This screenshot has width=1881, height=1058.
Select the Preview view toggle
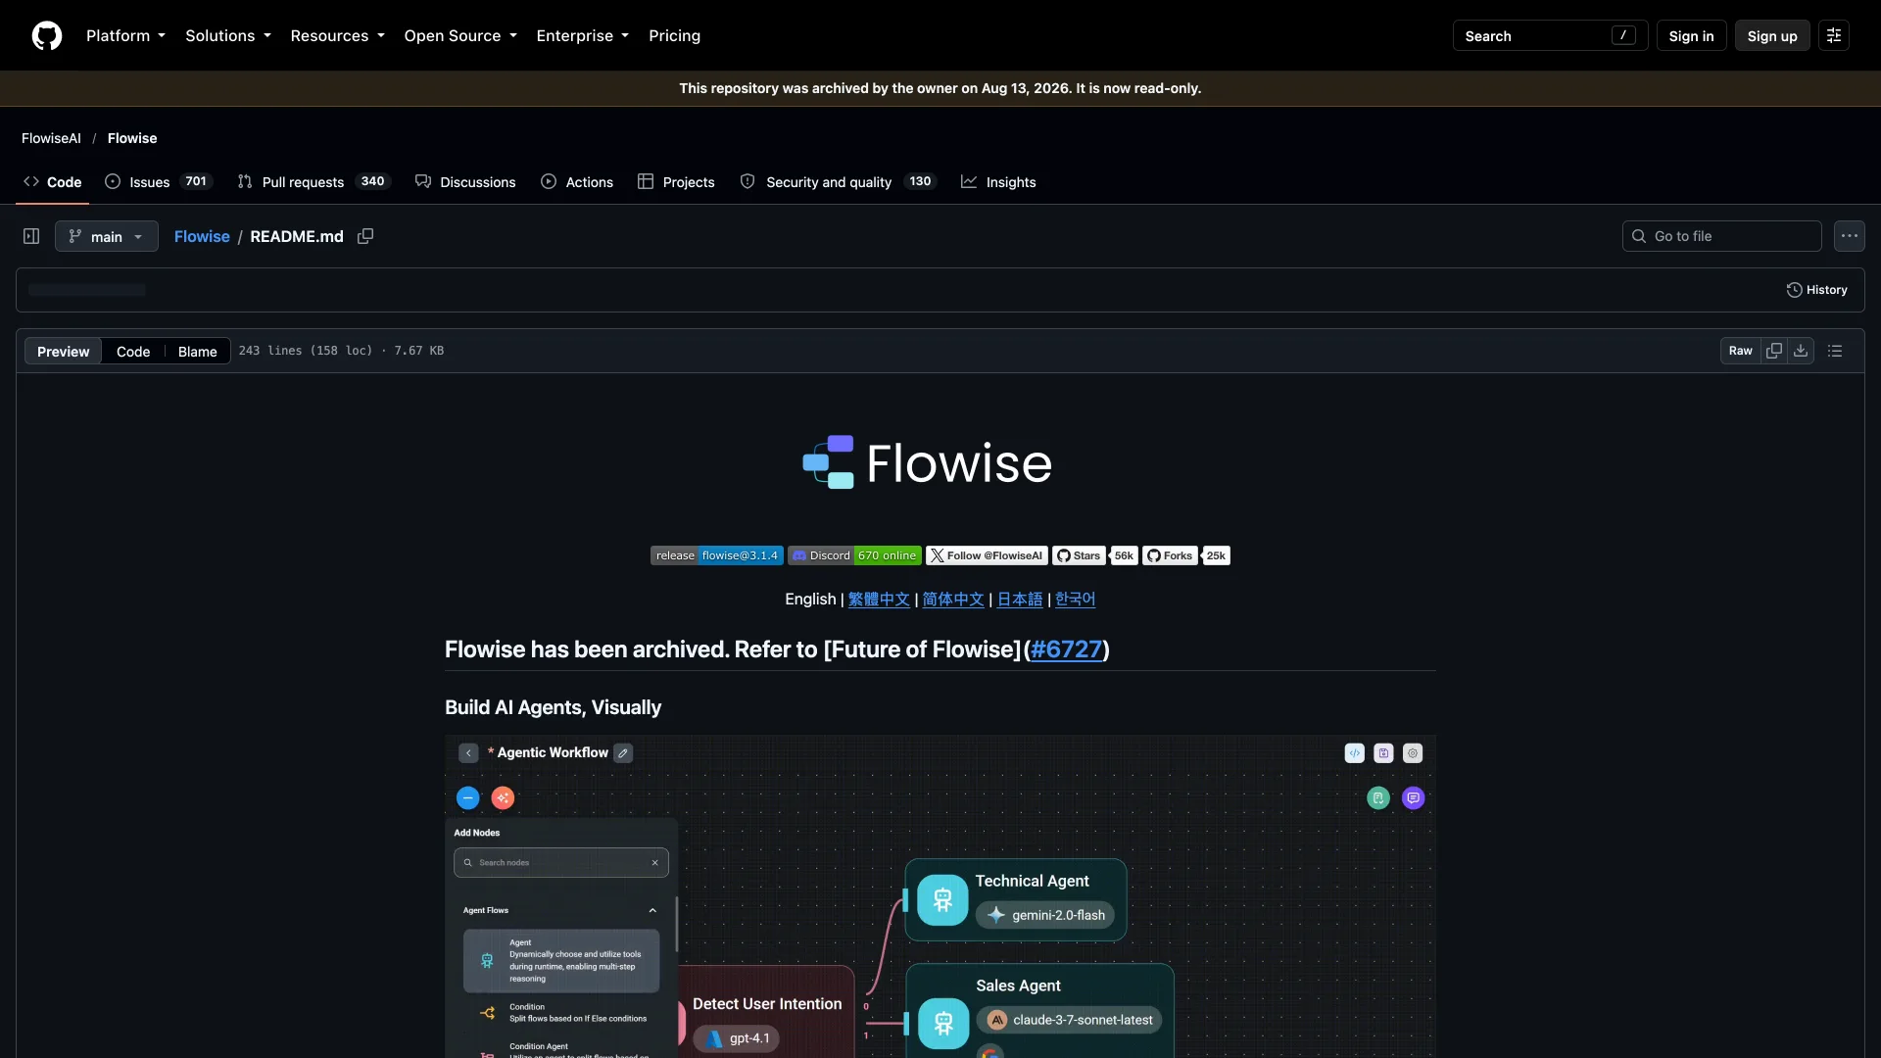tap(64, 352)
